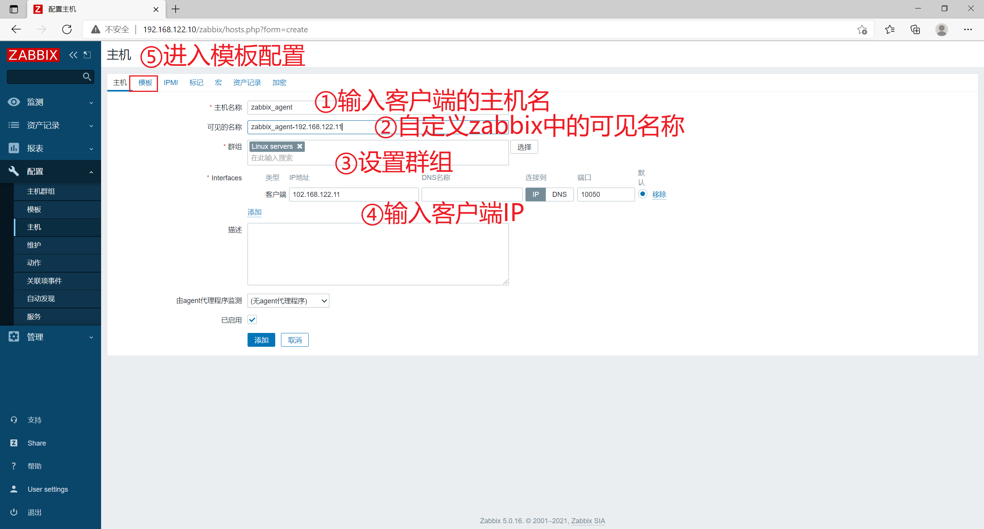The height and width of the screenshot is (529, 984).
Task: Open tab actions menu icon in title bar
Action: [x=14, y=9]
